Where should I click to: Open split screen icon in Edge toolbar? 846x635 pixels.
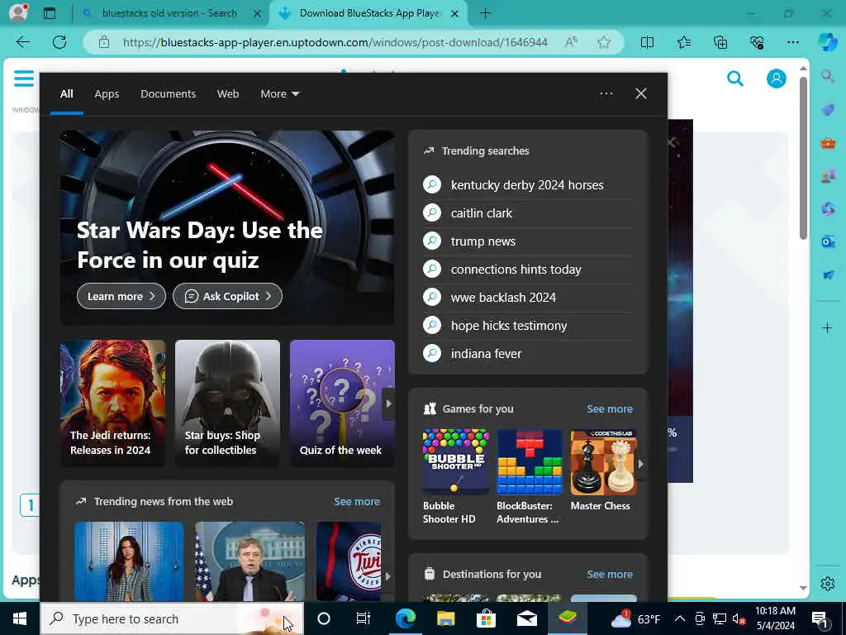pyautogui.click(x=647, y=42)
